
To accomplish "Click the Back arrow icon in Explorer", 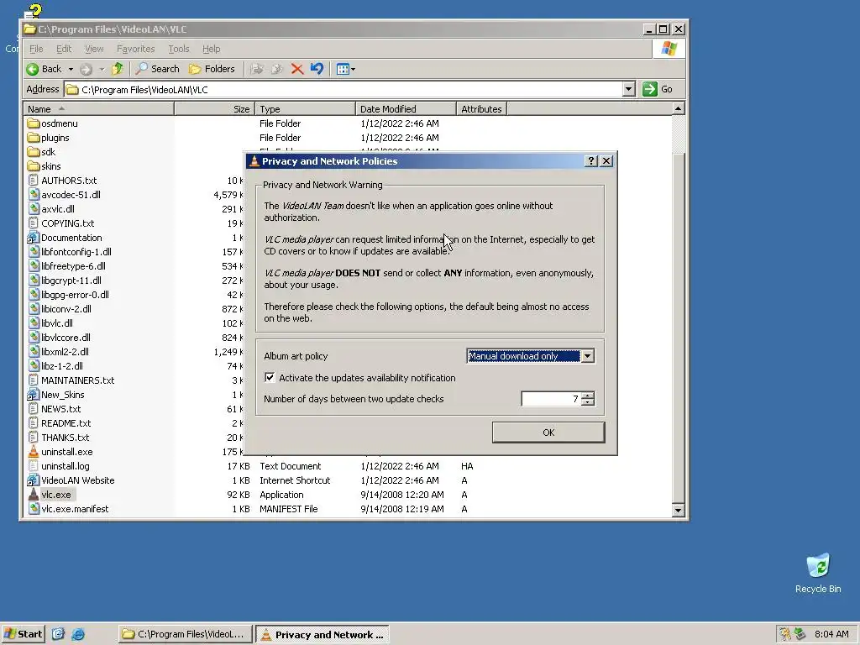I will tap(33, 69).
